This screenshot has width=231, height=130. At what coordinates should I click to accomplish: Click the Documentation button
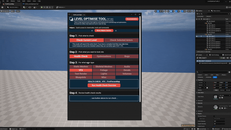click(x=132, y=19)
